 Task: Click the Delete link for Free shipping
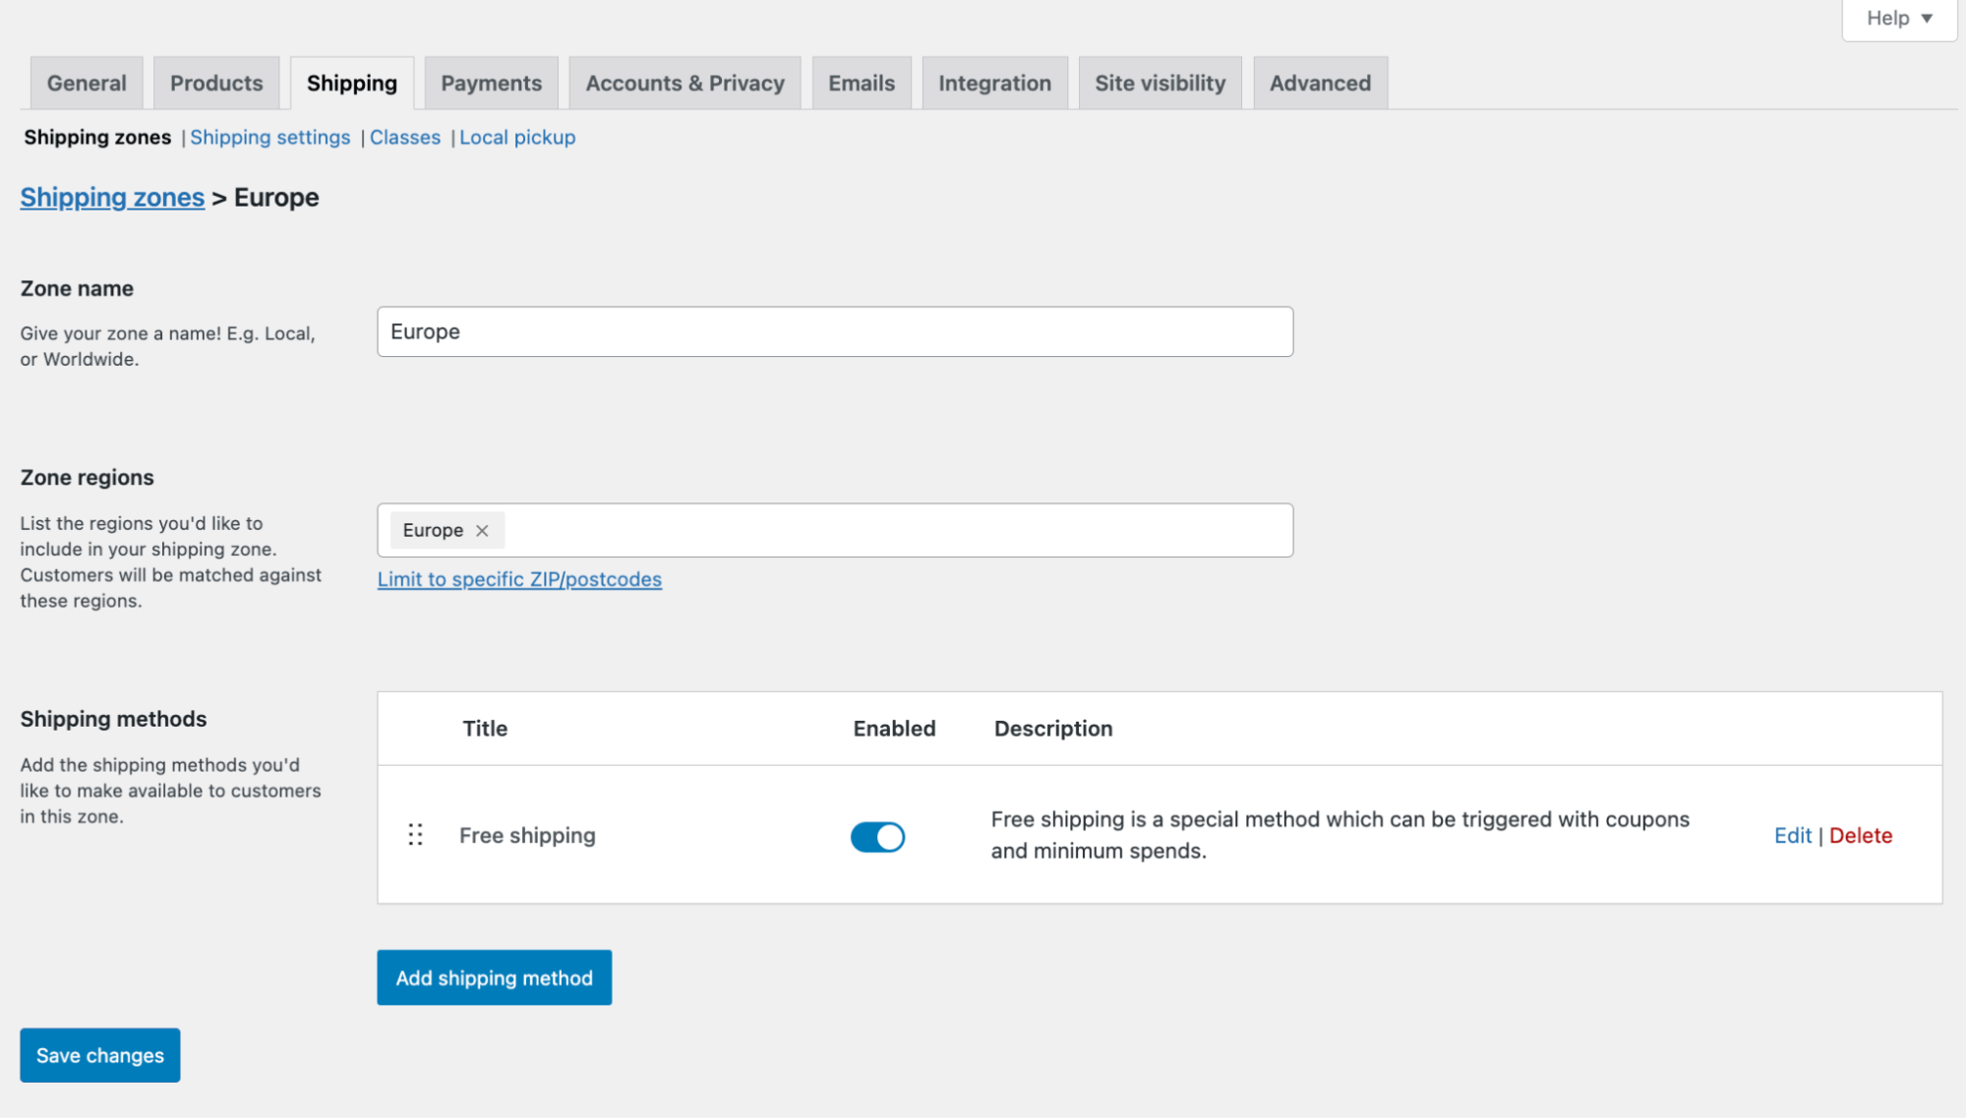click(x=1861, y=834)
